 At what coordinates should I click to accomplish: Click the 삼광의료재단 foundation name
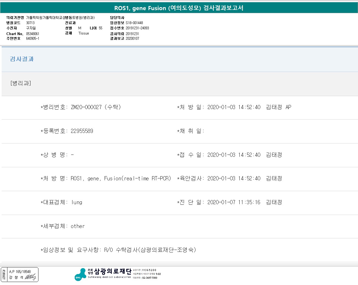(113, 271)
